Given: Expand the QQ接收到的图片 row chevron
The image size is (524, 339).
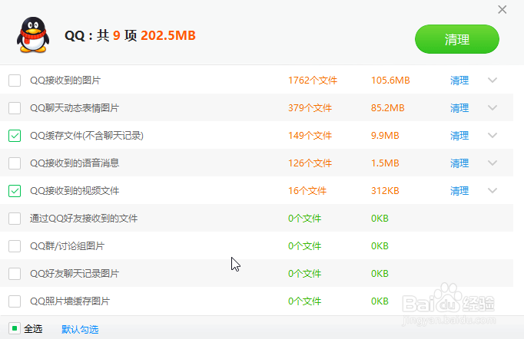Looking at the screenshot, I should click(x=492, y=80).
